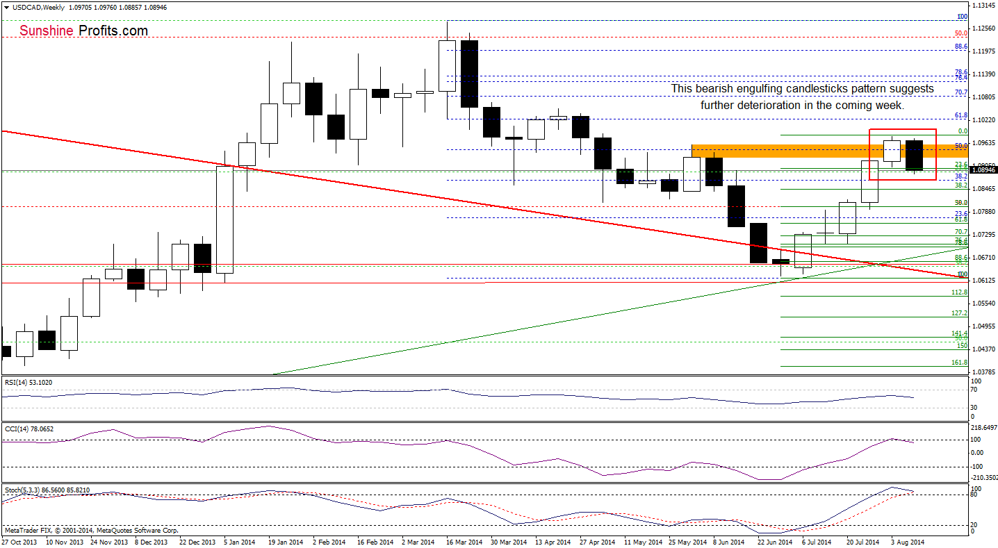This screenshot has height=548, width=998.
Task: Click the 1.04370 price scale value
Action: [984, 349]
